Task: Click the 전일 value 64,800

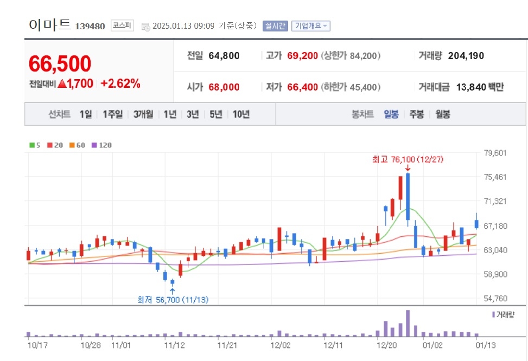Action: (224, 56)
